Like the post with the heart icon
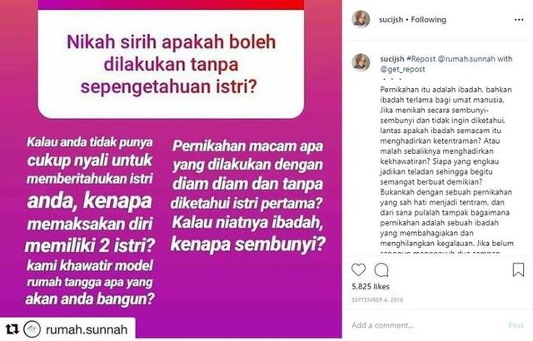This screenshot has width=533, height=341. tap(358, 269)
